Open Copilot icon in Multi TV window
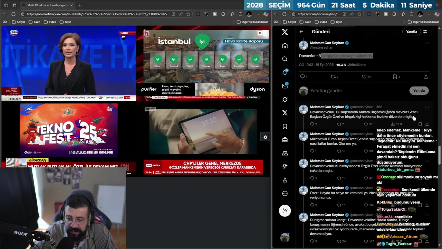Viewport: 442px width, 249px height. 266,14
